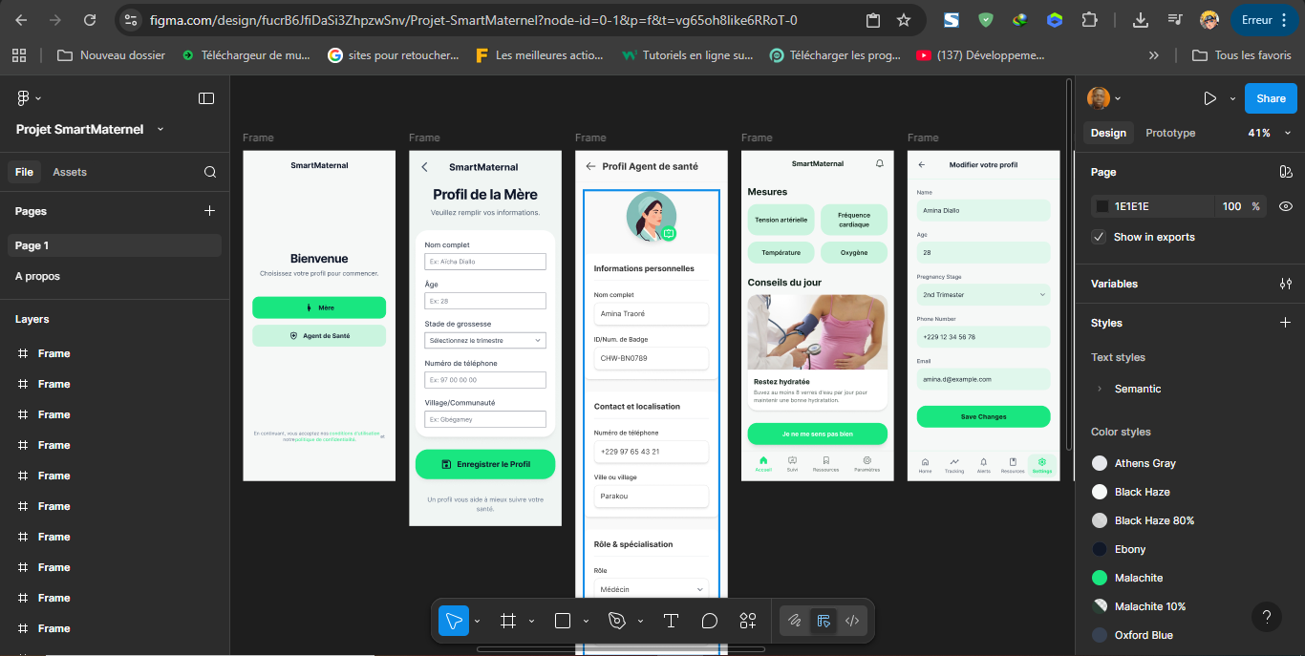Open the Figma main menu logo

point(24,98)
